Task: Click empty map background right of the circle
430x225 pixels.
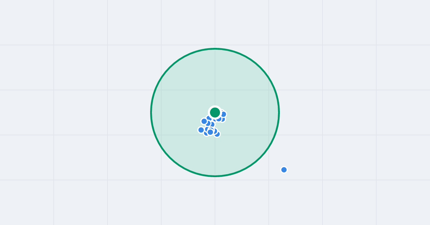Action: tap(340, 112)
